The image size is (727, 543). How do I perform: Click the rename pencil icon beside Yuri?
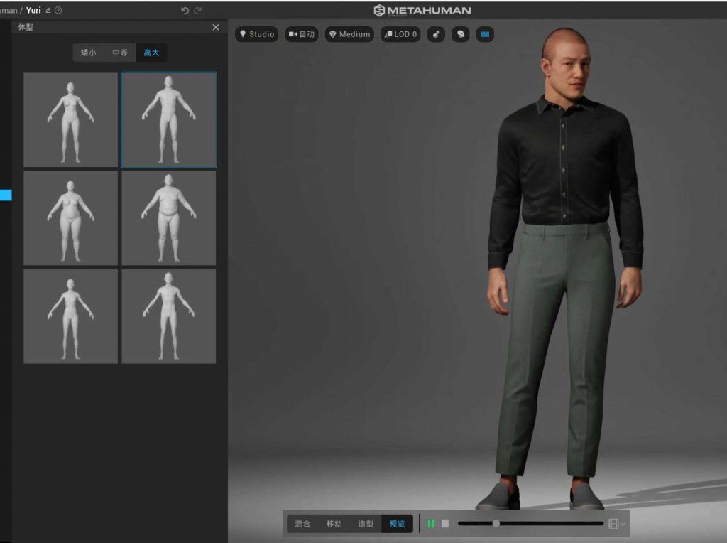click(48, 10)
